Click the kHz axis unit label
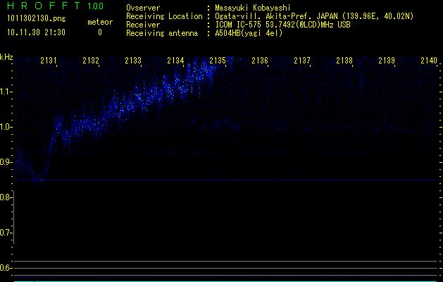Viewport: 443px width, 282px height. (6, 57)
